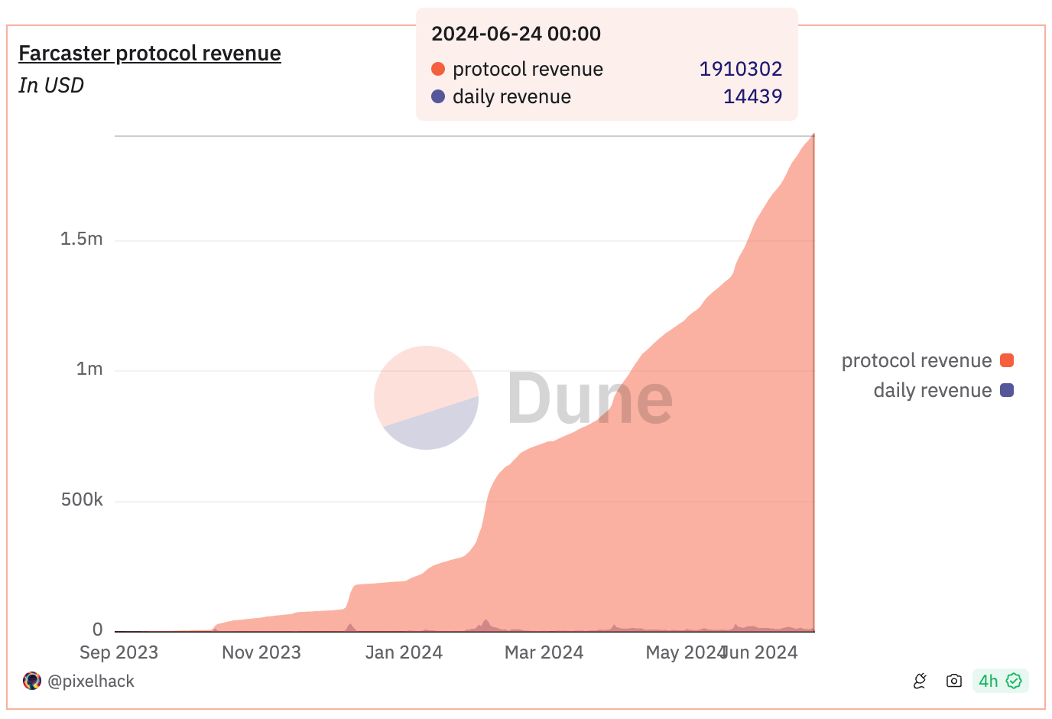Screen dimensions: 1052x719
Task: Click the orange dot beside protocol revenue in tooltip
Action: point(436,69)
